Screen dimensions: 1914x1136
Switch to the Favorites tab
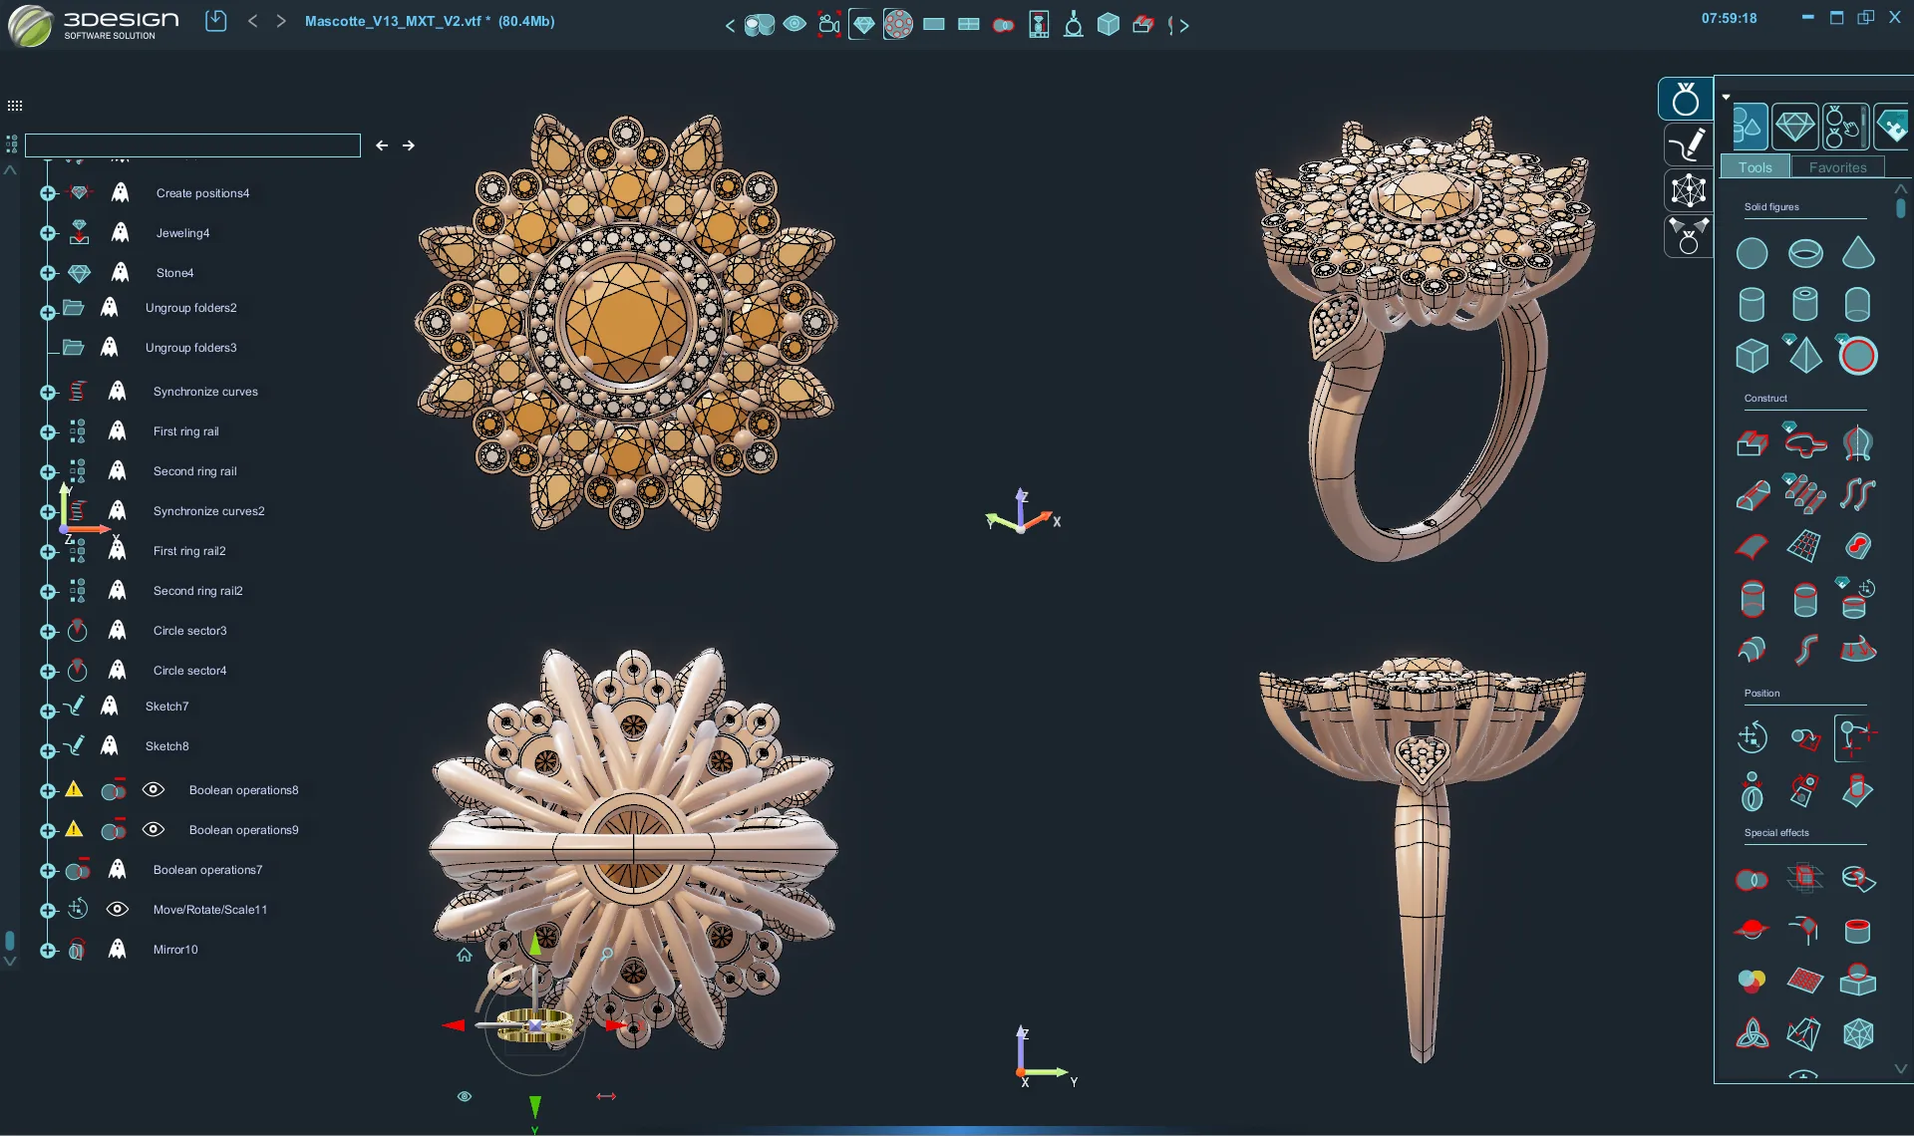(x=1837, y=167)
